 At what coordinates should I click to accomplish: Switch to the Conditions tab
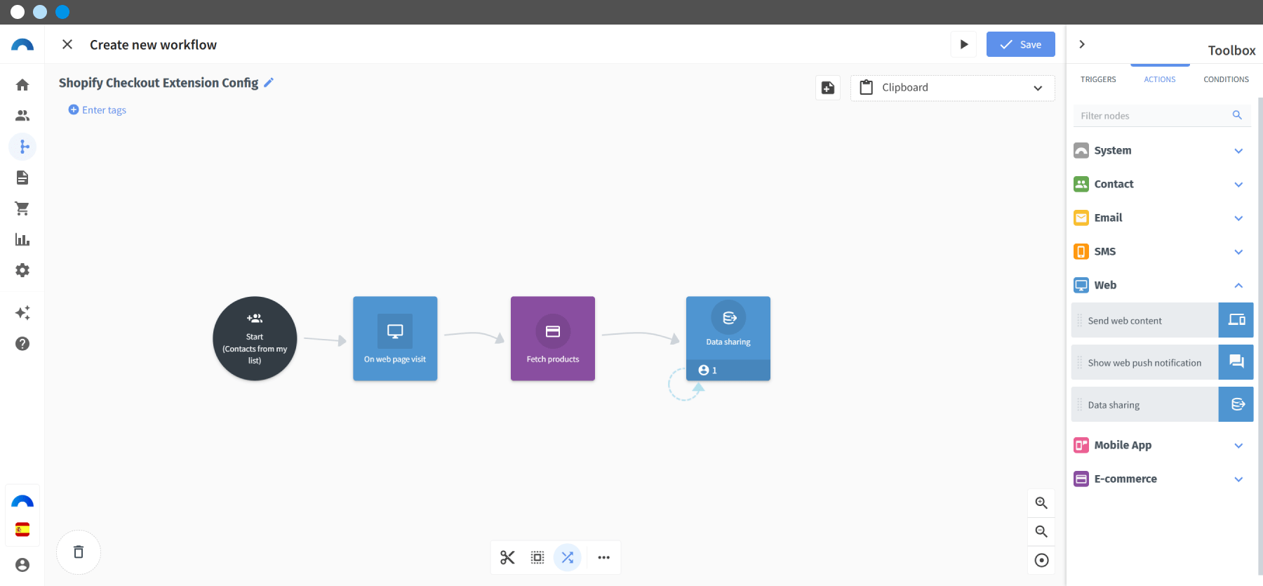point(1226,79)
